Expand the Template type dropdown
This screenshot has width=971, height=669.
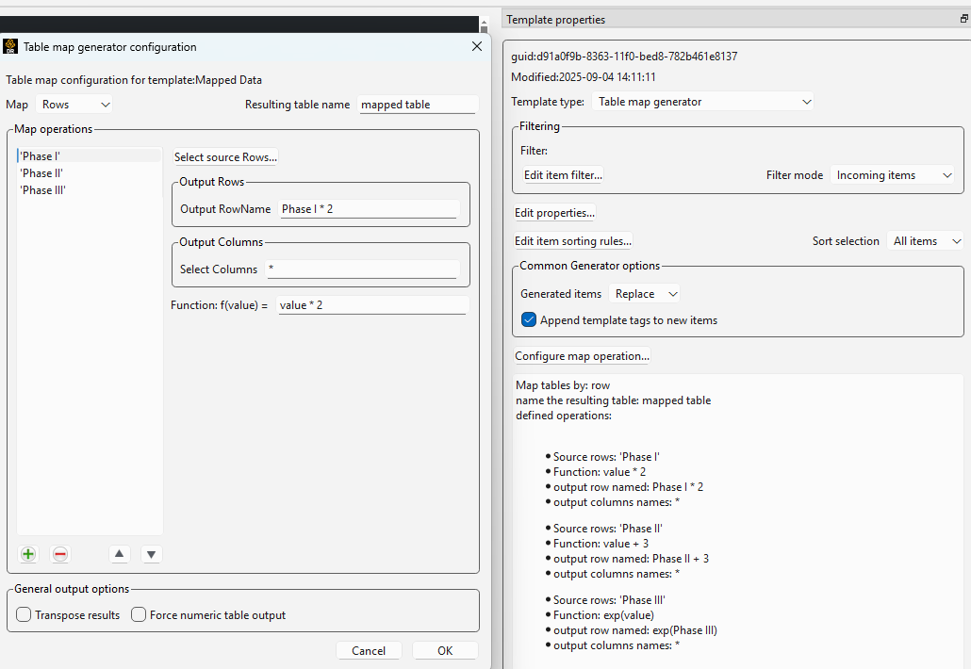(703, 102)
